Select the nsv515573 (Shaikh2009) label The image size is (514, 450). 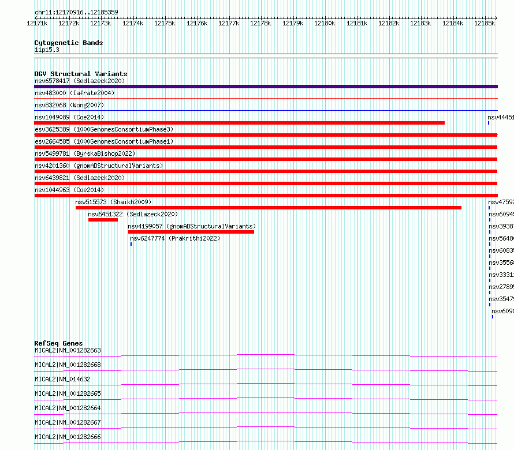113,202
